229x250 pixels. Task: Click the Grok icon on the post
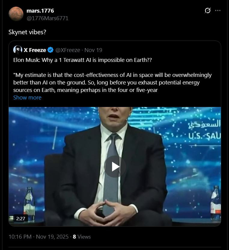click(208, 11)
